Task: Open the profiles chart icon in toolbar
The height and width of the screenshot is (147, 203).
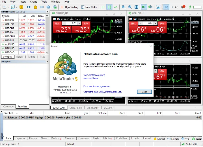Action: (x=13, y=7)
